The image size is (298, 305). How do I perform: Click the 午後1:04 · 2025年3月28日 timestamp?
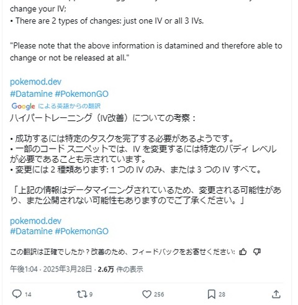[x=51, y=269]
